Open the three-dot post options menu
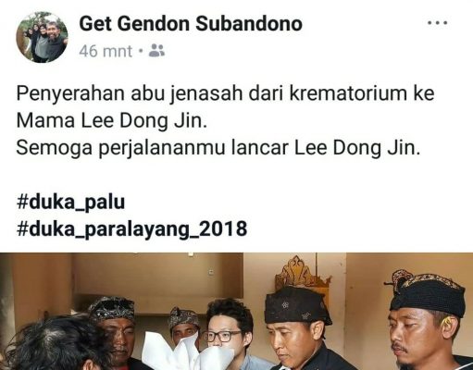The width and height of the screenshot is (473, 370). pos(437,23)
